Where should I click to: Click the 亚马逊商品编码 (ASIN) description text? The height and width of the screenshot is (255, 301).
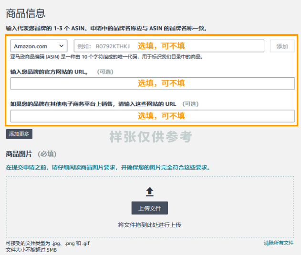click(107, 57)
